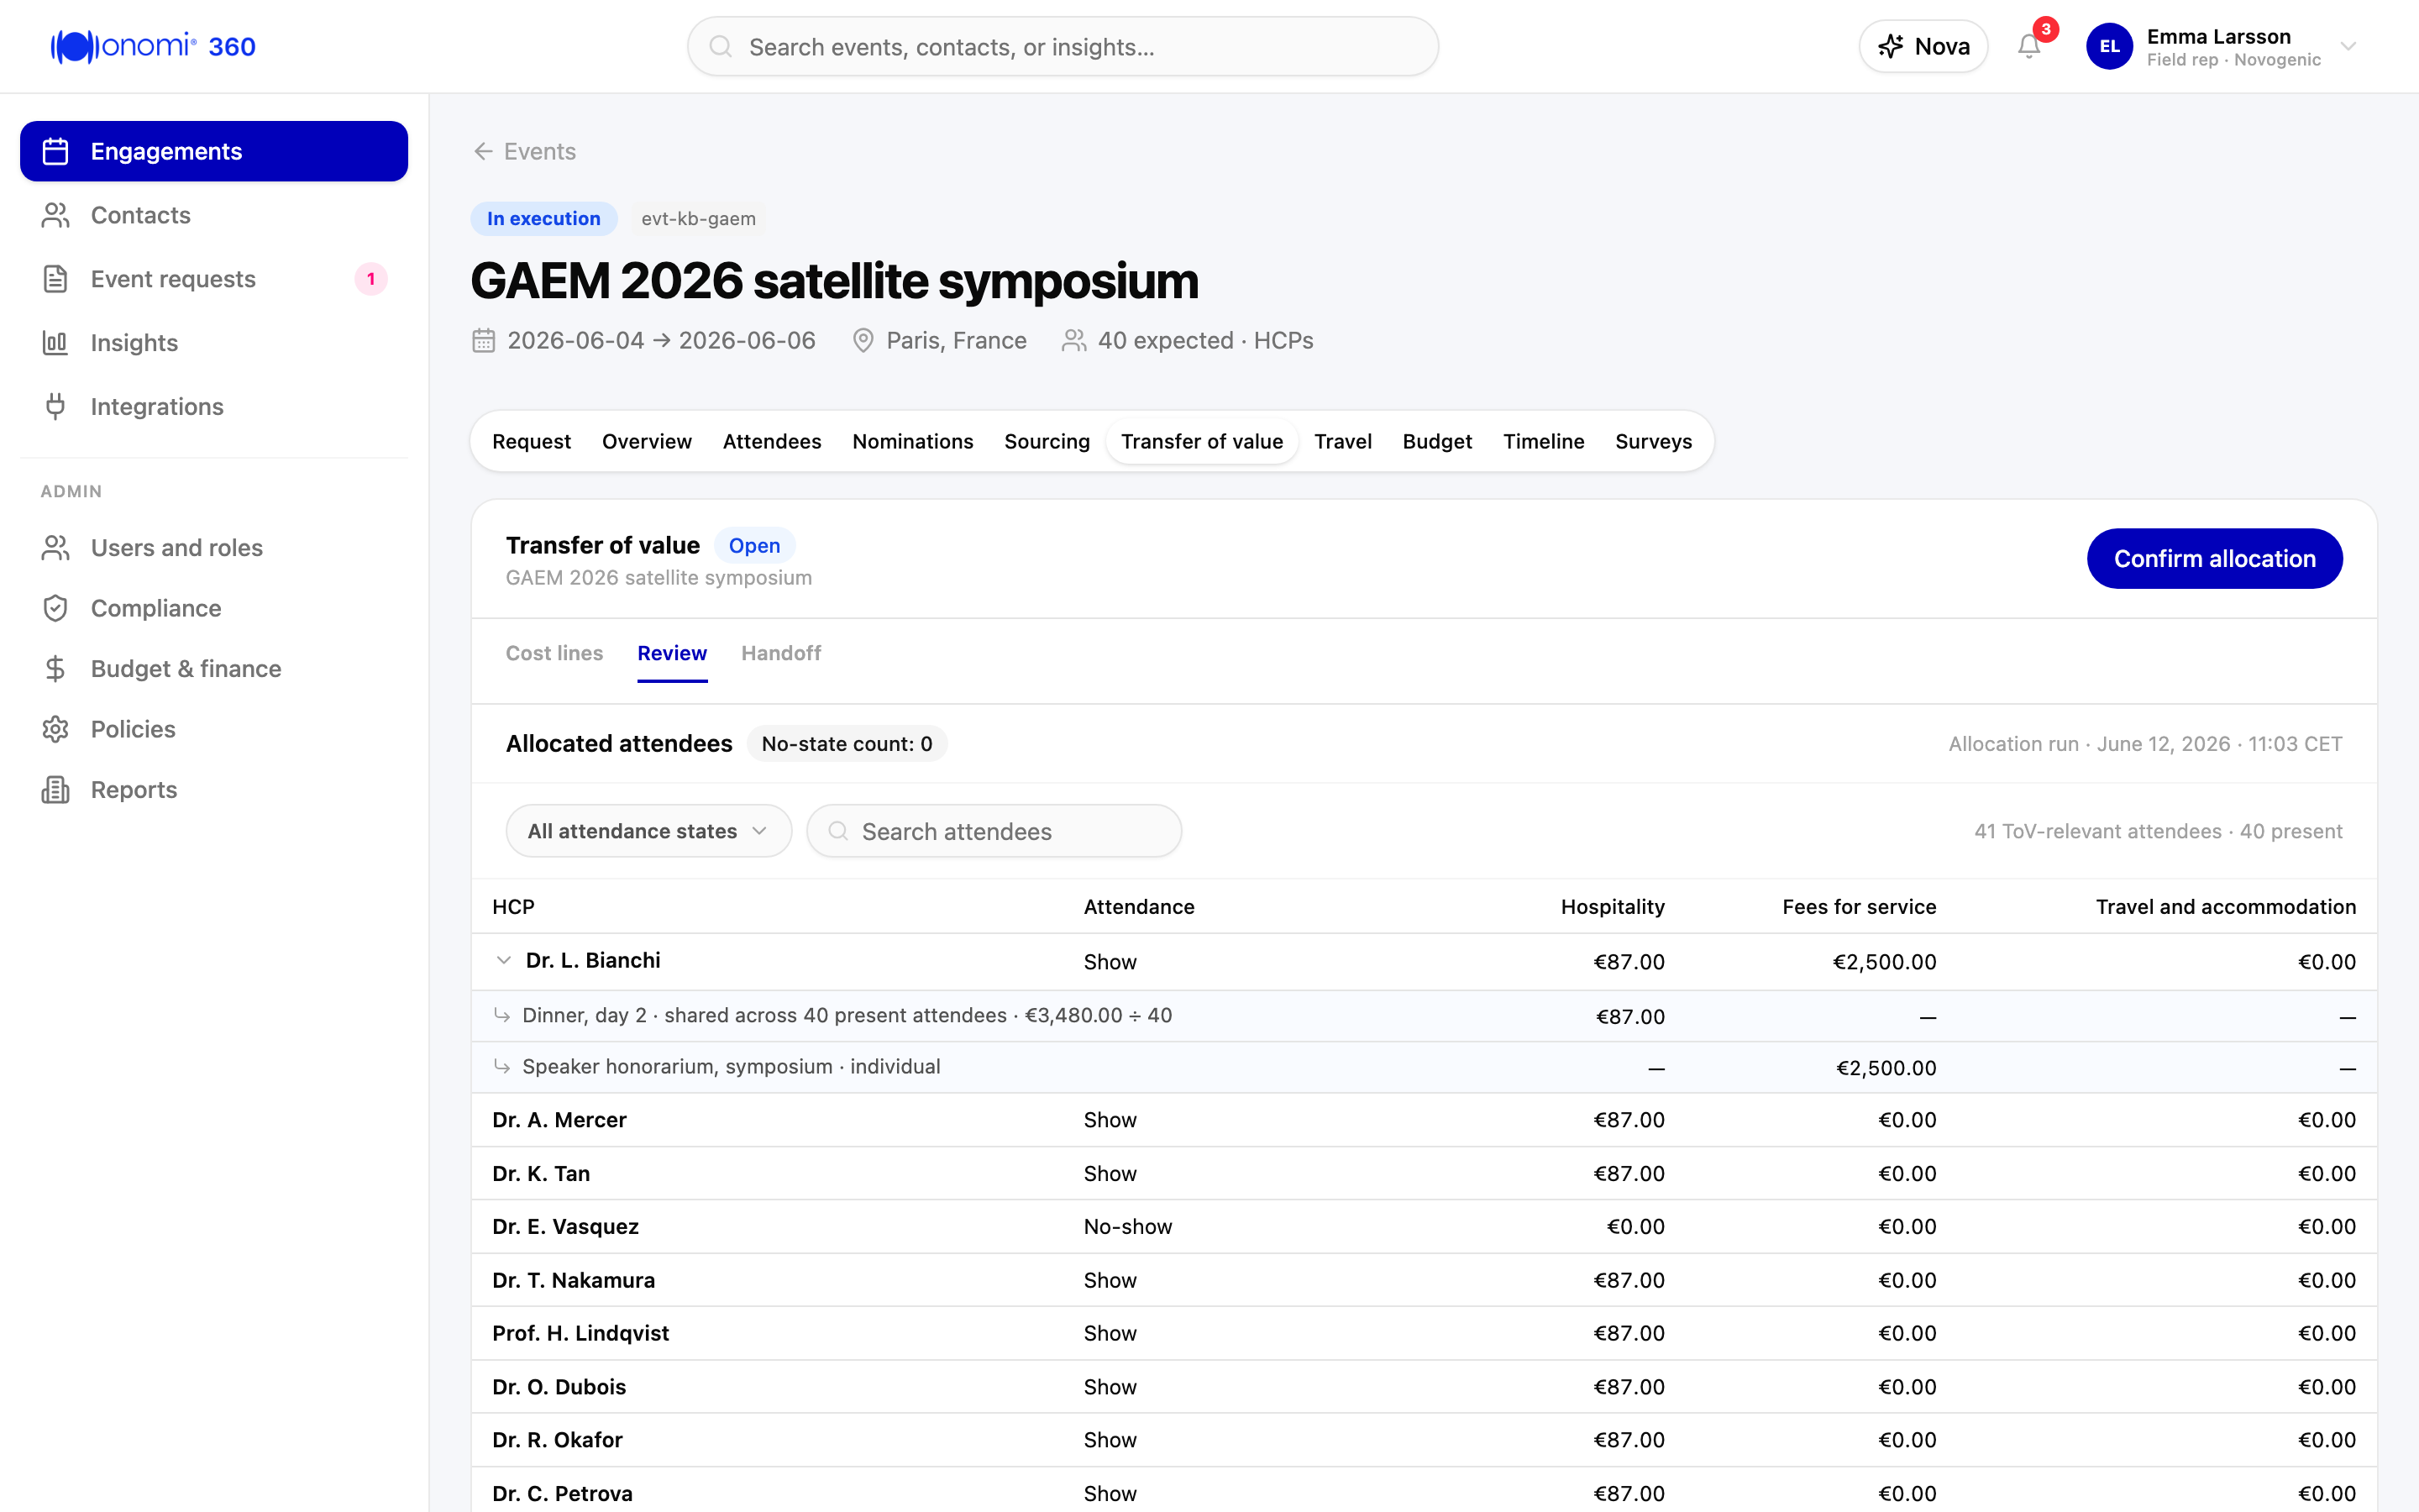This screenshot has width=2419, height=1512.
Task: Switch to the Travel tab
Action: [1342, 441]
